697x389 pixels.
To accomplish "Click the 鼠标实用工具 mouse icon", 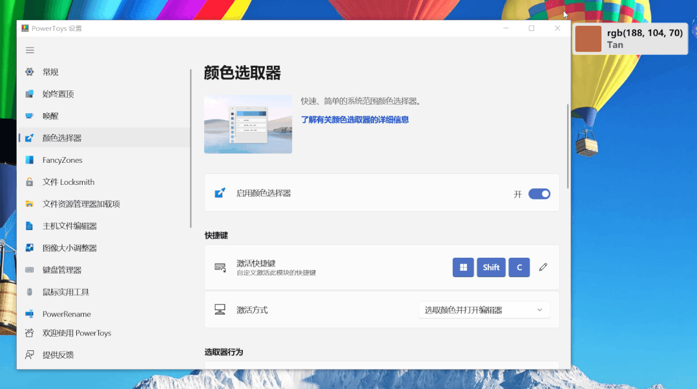I will (29, 292).
